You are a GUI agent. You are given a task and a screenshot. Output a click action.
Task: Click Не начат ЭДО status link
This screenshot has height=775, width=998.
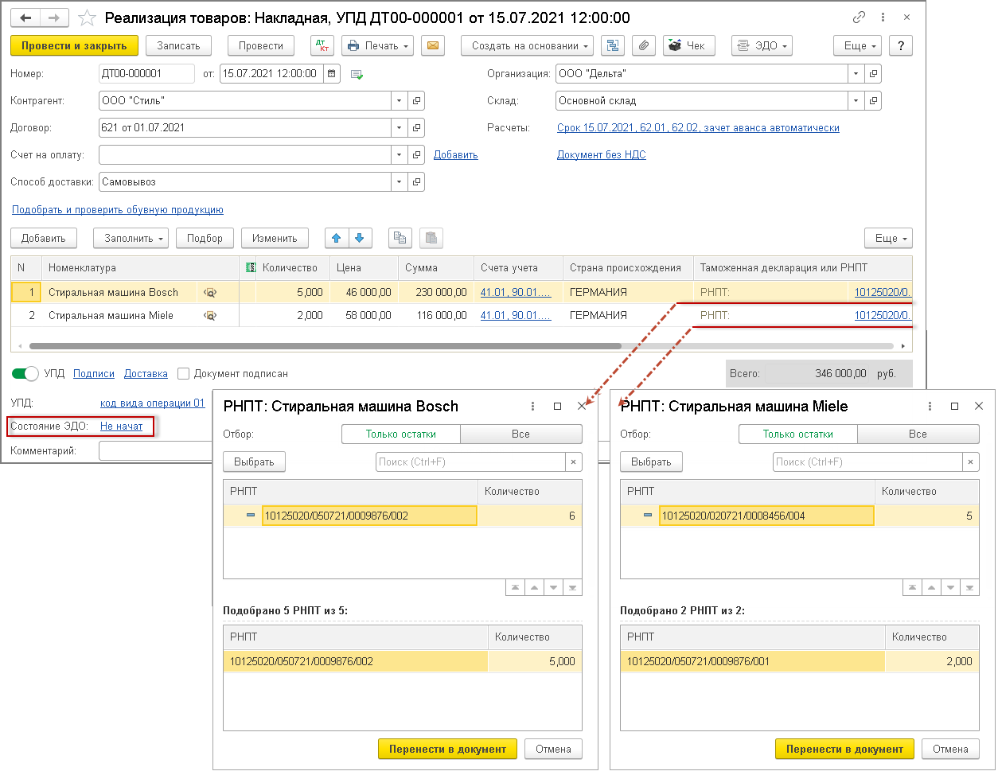(122, 426)
